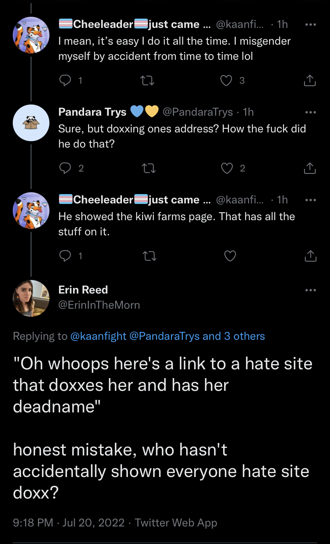Show the 3 others being replied to
This screenshot has height=544, width=330.
tap(234, 336)
